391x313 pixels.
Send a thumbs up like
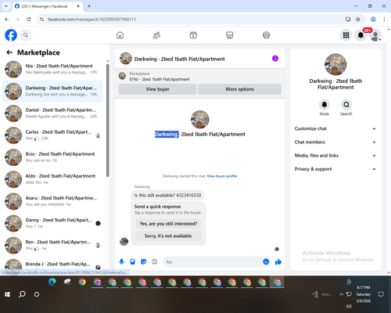(278, 261)
